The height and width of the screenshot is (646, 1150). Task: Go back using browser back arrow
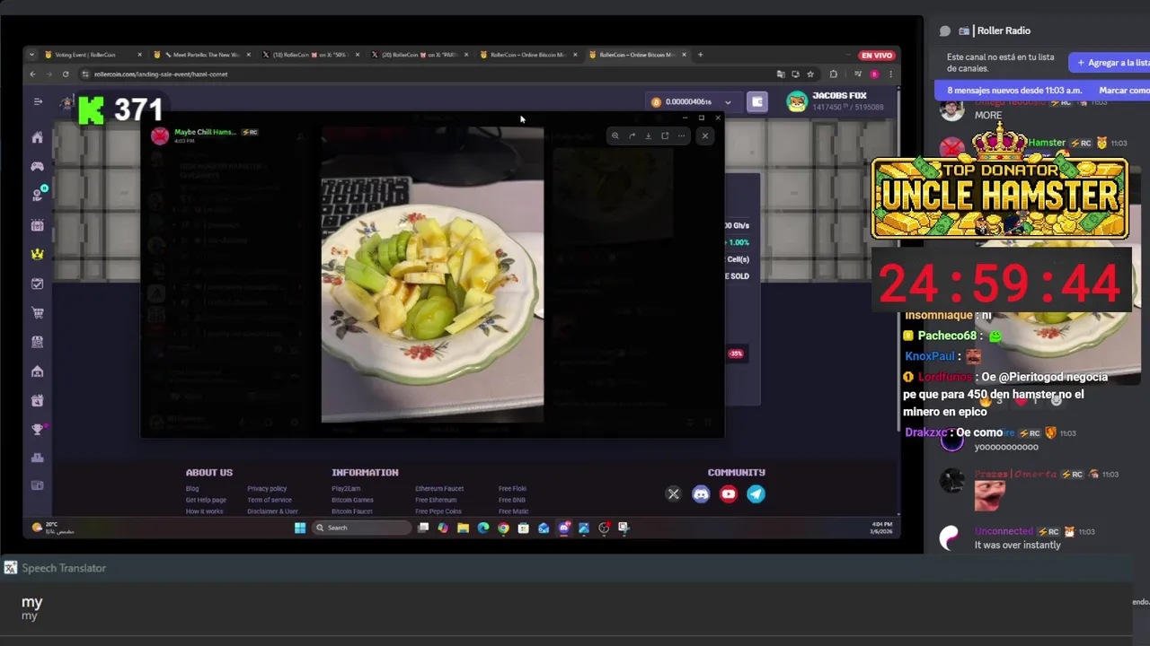pyautogui.click(x=32, y=74)
